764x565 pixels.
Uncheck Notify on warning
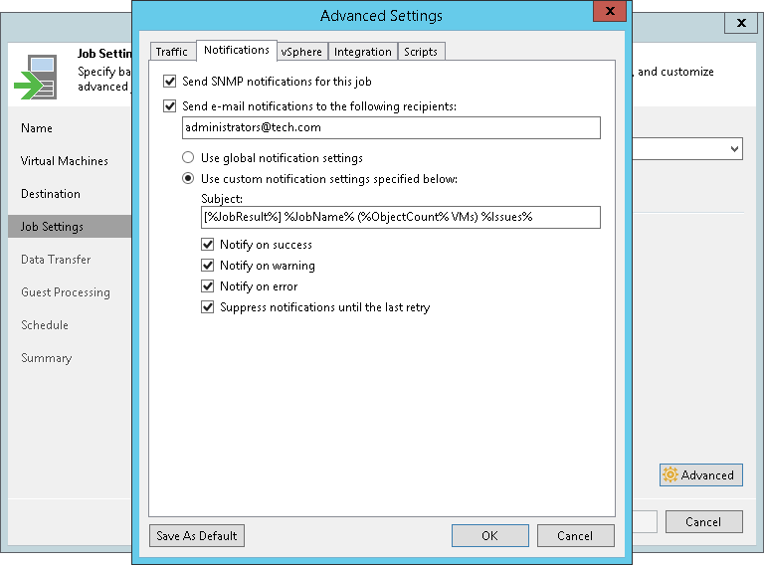[x=208, y=266]
